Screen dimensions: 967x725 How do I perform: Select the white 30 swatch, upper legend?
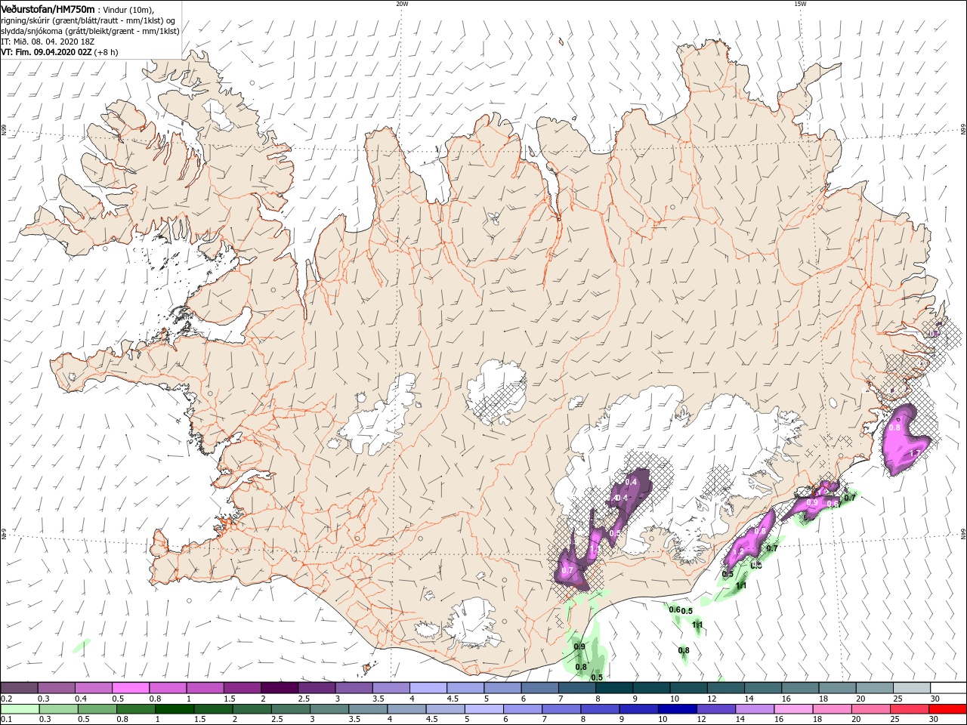coord(948,688)
